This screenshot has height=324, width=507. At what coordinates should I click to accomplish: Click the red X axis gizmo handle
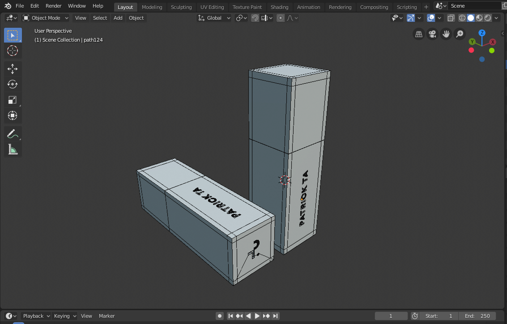pos(493,42)
